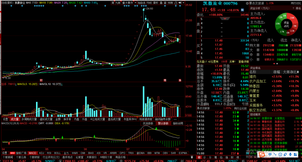Open 设置 for the volume panel

[5, 119]
